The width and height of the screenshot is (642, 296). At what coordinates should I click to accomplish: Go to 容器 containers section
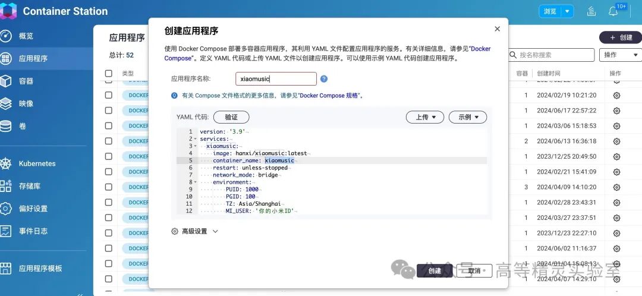26,81
